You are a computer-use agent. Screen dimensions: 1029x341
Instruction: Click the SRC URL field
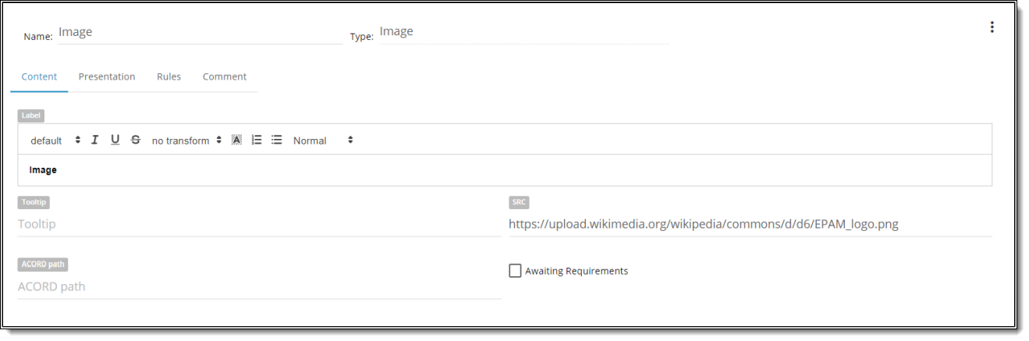pyautogui.click(x=749, y=224)
